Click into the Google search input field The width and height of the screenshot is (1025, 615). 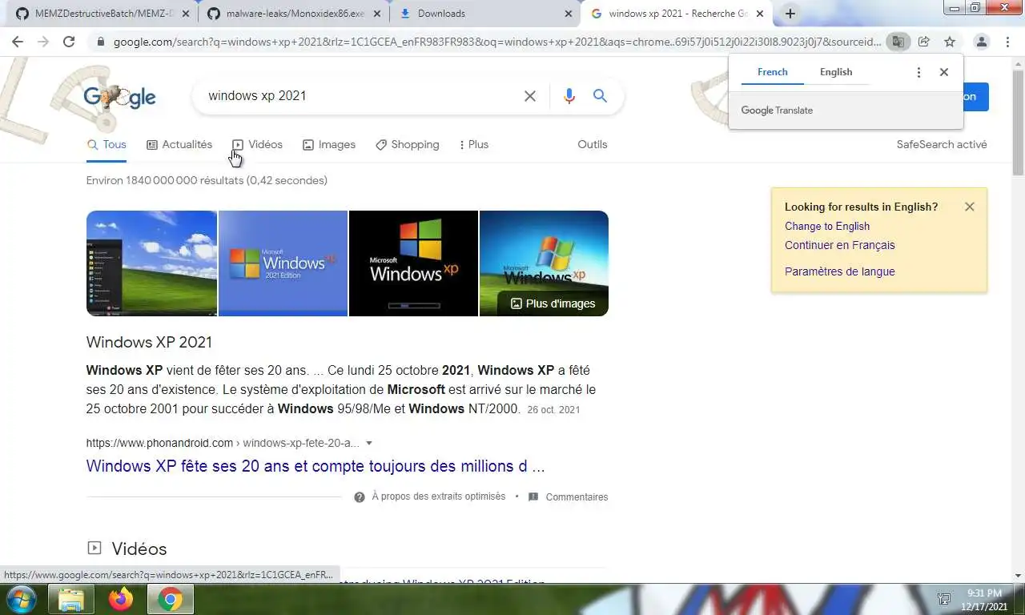tap(360, 96)
